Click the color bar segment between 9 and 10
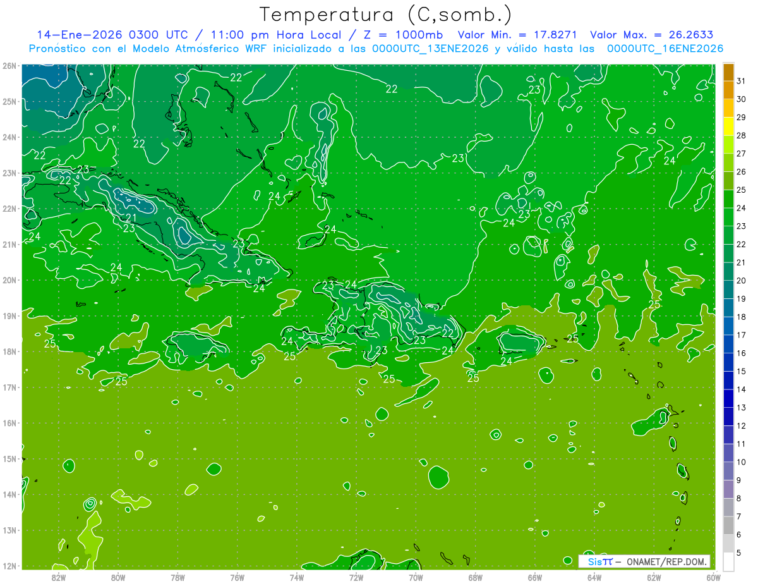758x586 pixels. [x=729, y=471]
